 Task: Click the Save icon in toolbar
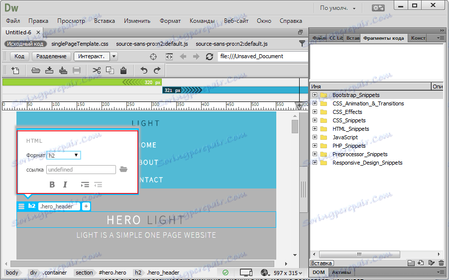click(x=49, y=70)
